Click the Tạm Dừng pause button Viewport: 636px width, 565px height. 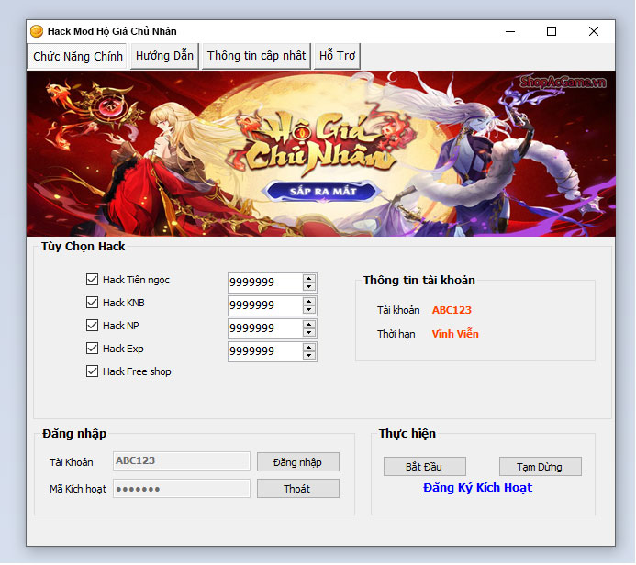[541, 467]
